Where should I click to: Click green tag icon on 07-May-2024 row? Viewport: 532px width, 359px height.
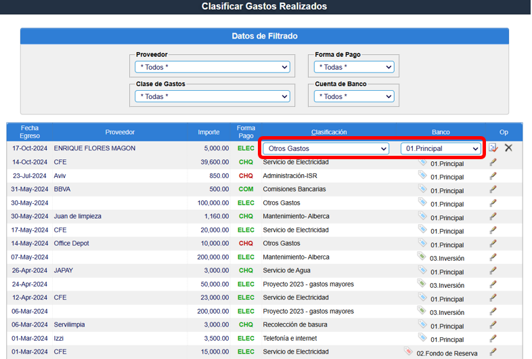point(422,256)
